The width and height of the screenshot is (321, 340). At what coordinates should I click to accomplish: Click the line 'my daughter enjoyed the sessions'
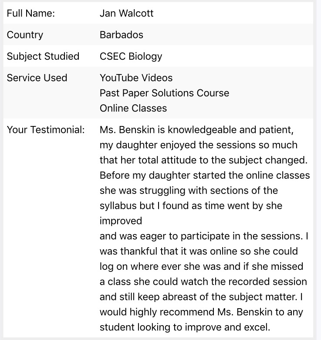point(199,145)
